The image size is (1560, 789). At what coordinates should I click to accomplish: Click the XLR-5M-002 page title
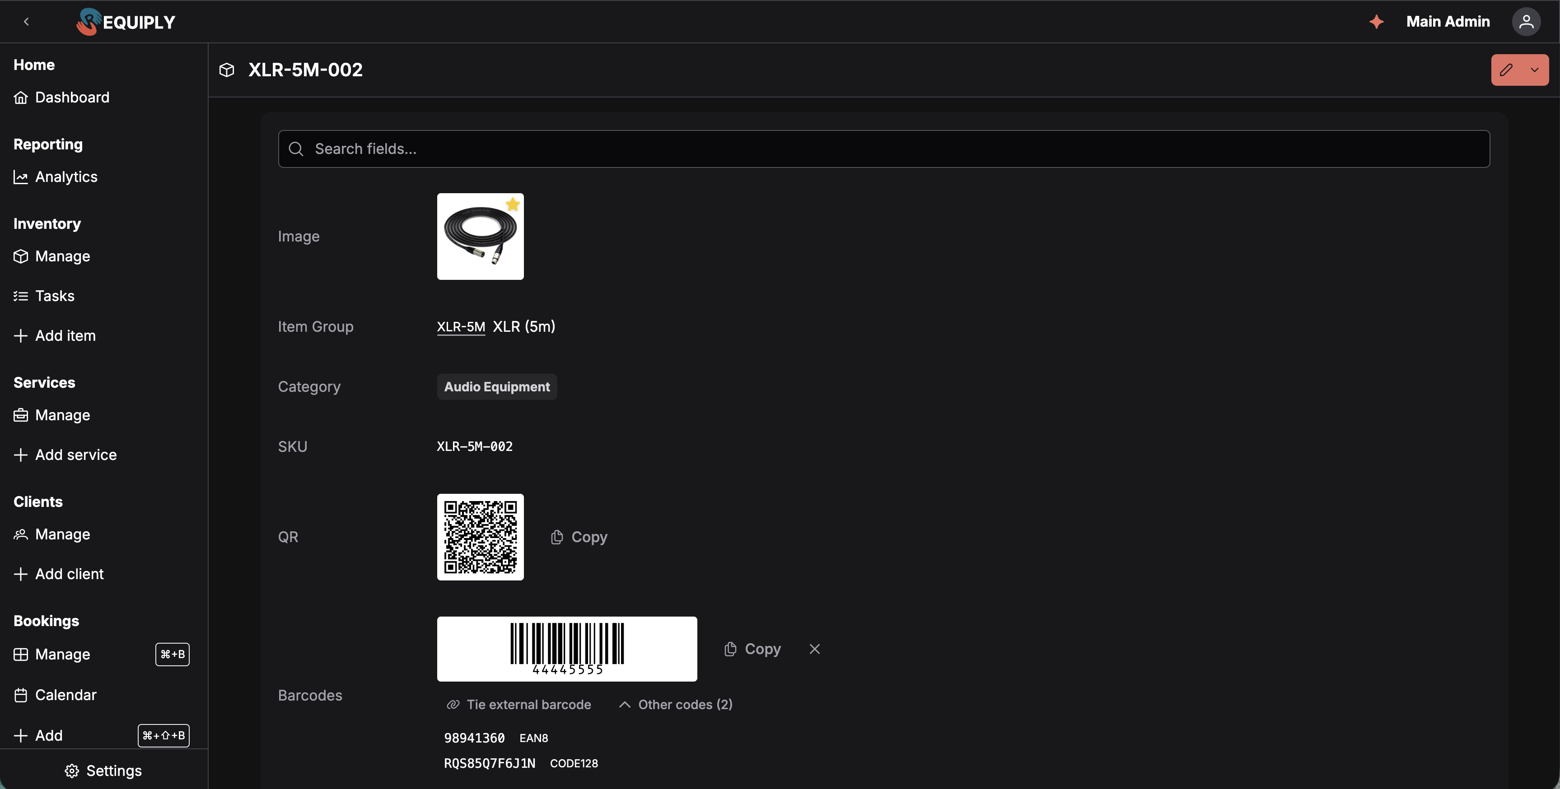[305, 70]
